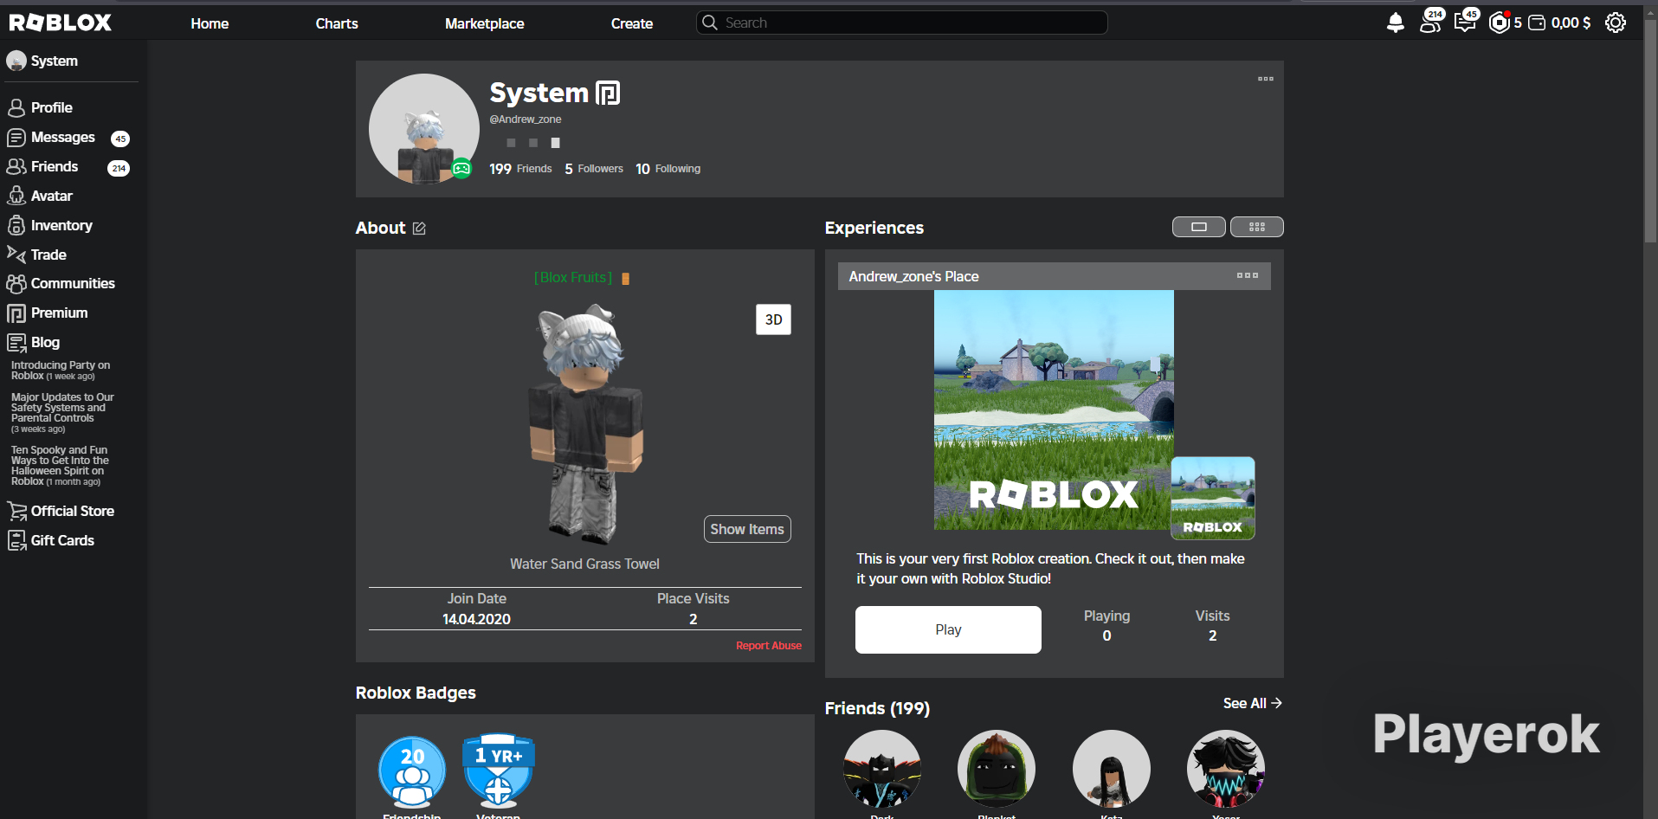Focus the Search input field
Screen dimensions: 1658x819
[x=902, y=23]
